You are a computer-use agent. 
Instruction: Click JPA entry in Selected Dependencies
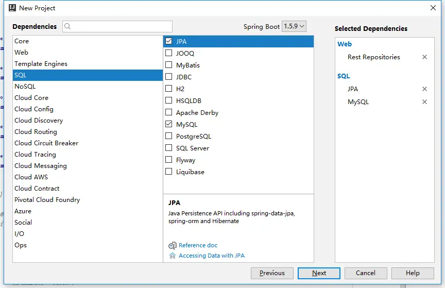pos(353,89)
